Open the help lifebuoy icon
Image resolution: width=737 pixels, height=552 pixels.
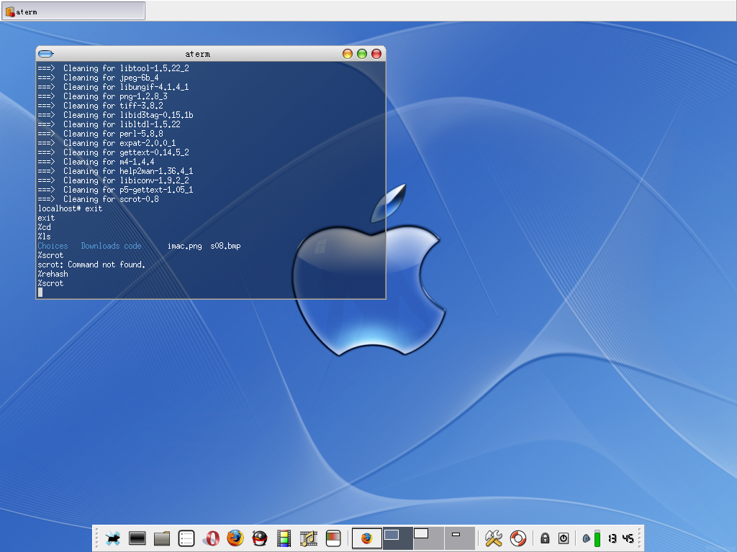(518, 538)
